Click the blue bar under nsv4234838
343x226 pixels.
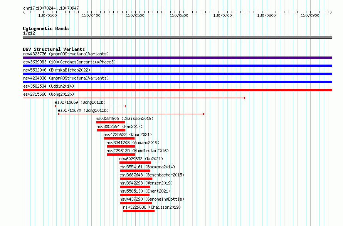pos(177,82)
